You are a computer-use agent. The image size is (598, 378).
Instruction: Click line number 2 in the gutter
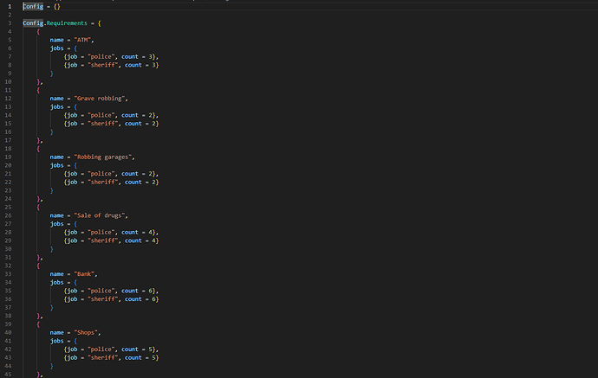point(10,15)
